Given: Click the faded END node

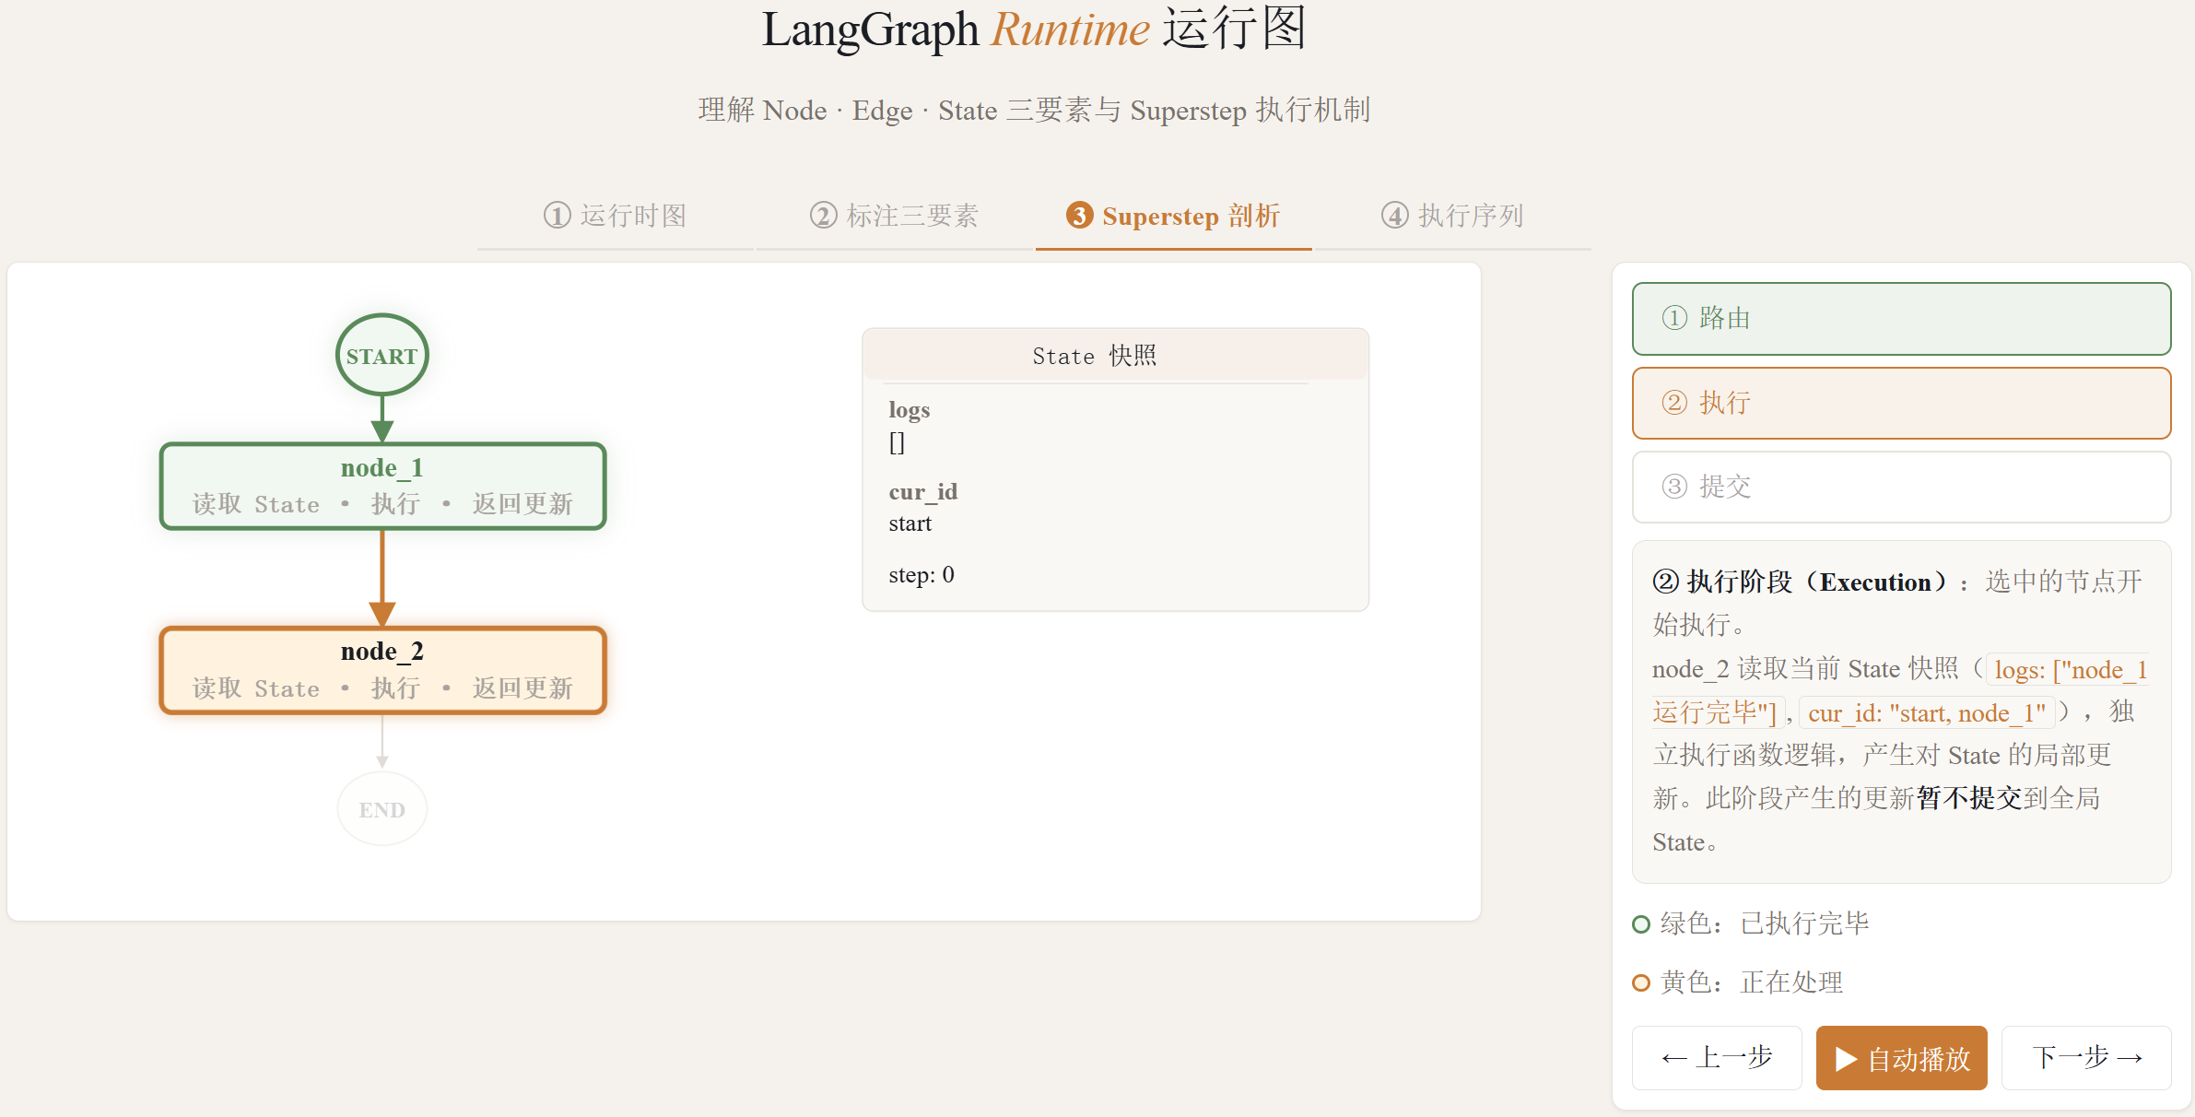Looking at the screenshot, I should pos(382,809).
